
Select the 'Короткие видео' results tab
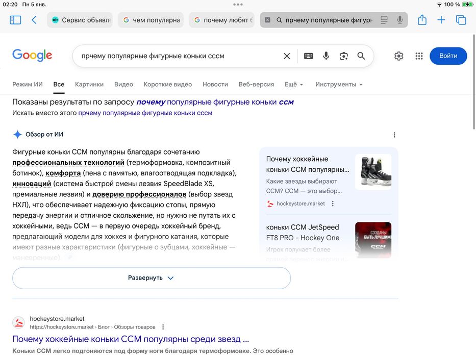[167, 84]
